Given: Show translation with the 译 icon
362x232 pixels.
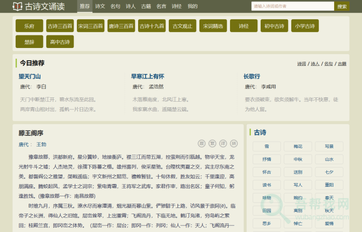Looking at the screenshot, I should pos(223,144).
